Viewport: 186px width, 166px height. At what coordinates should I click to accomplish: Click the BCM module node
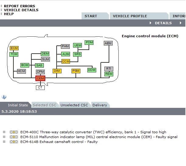coord(25,65)
